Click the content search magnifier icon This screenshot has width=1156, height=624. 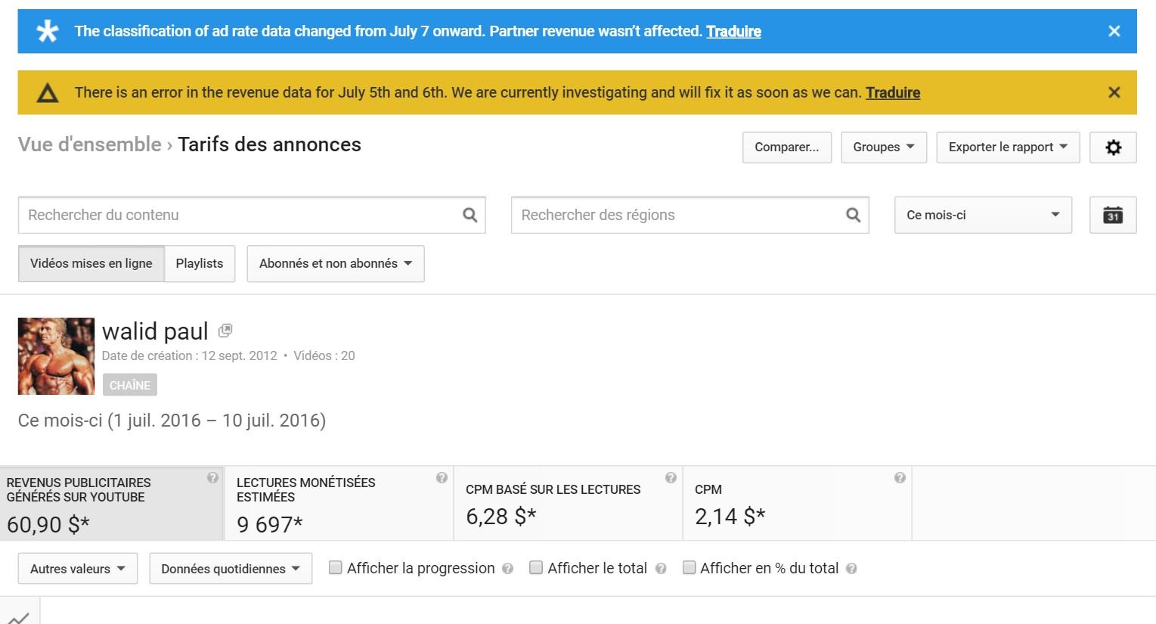pyautogui.click(x=470, y=215)
